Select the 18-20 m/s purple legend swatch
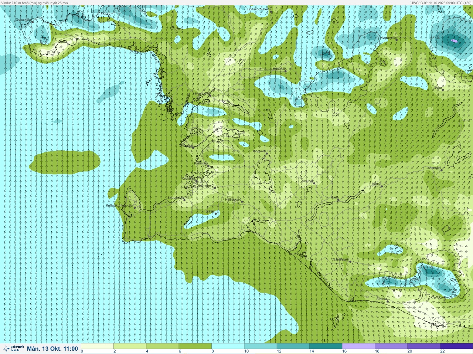The height and width of the screenshot is (354, 473). tap(391, 346)
